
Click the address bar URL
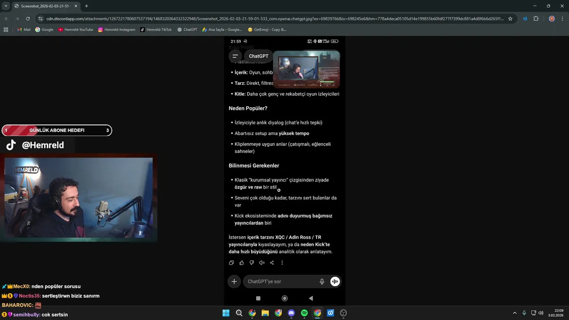tap(274, 19)
